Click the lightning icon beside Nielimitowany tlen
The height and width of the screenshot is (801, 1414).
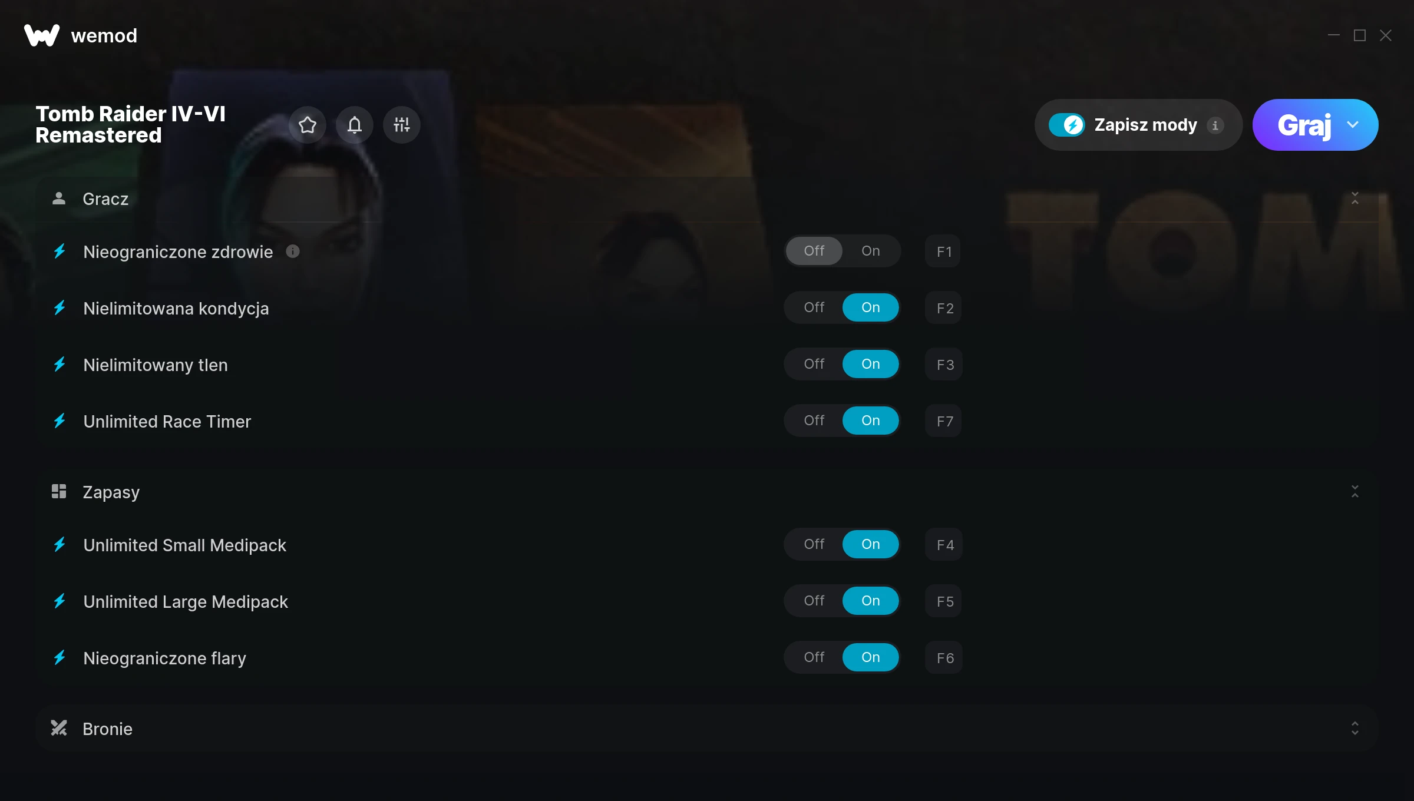pyautogui.click(x=60, y=365)
